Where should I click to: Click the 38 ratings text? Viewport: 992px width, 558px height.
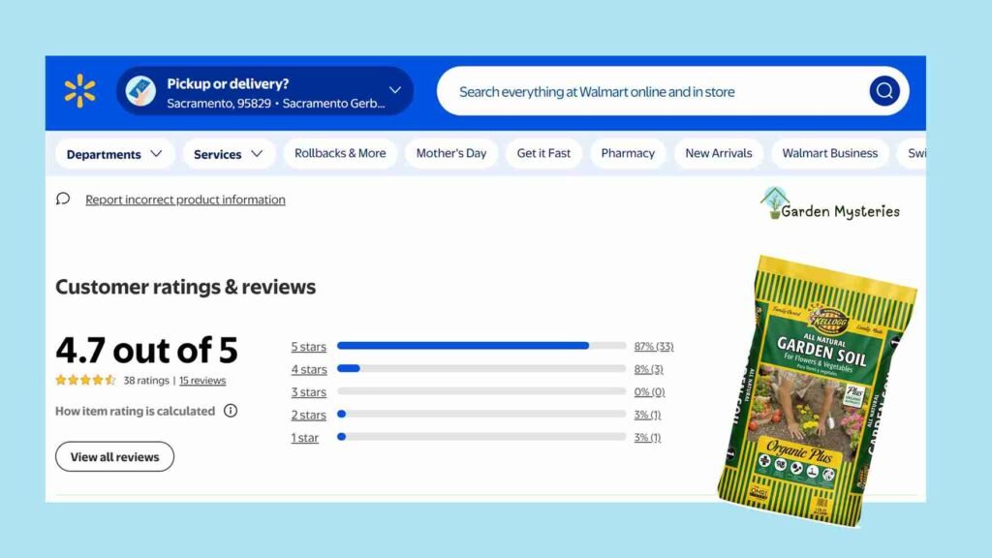click(146, 380)
